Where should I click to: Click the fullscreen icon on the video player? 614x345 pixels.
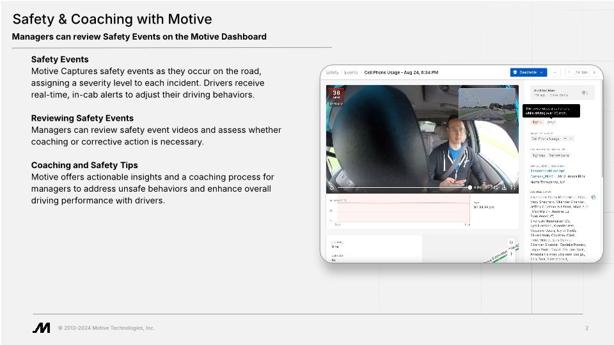512,188
